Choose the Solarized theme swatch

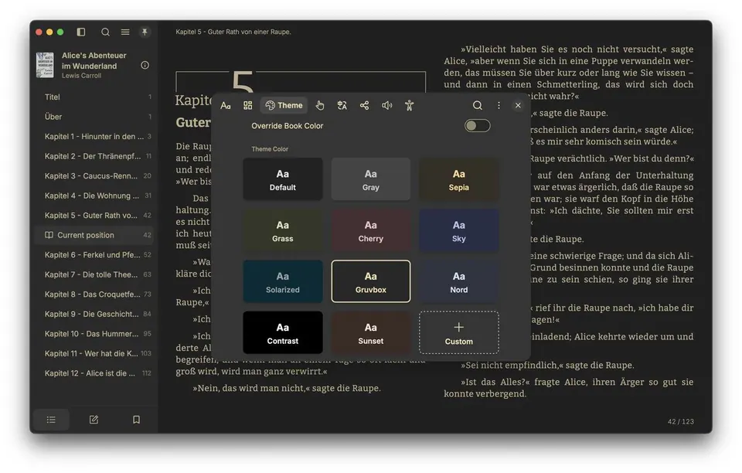tap(283, 281)
